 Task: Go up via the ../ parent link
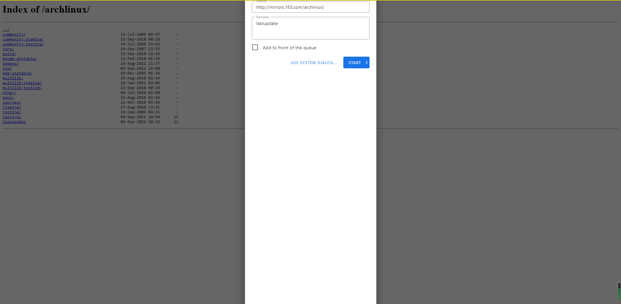click(6, 29)
